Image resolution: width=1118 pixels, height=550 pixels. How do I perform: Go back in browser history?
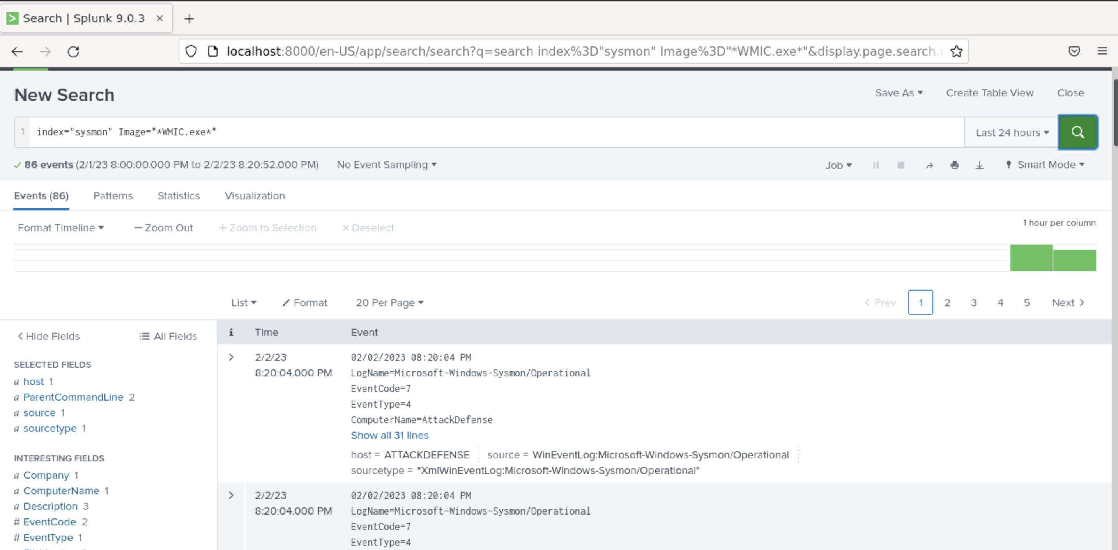click(17, 52)
